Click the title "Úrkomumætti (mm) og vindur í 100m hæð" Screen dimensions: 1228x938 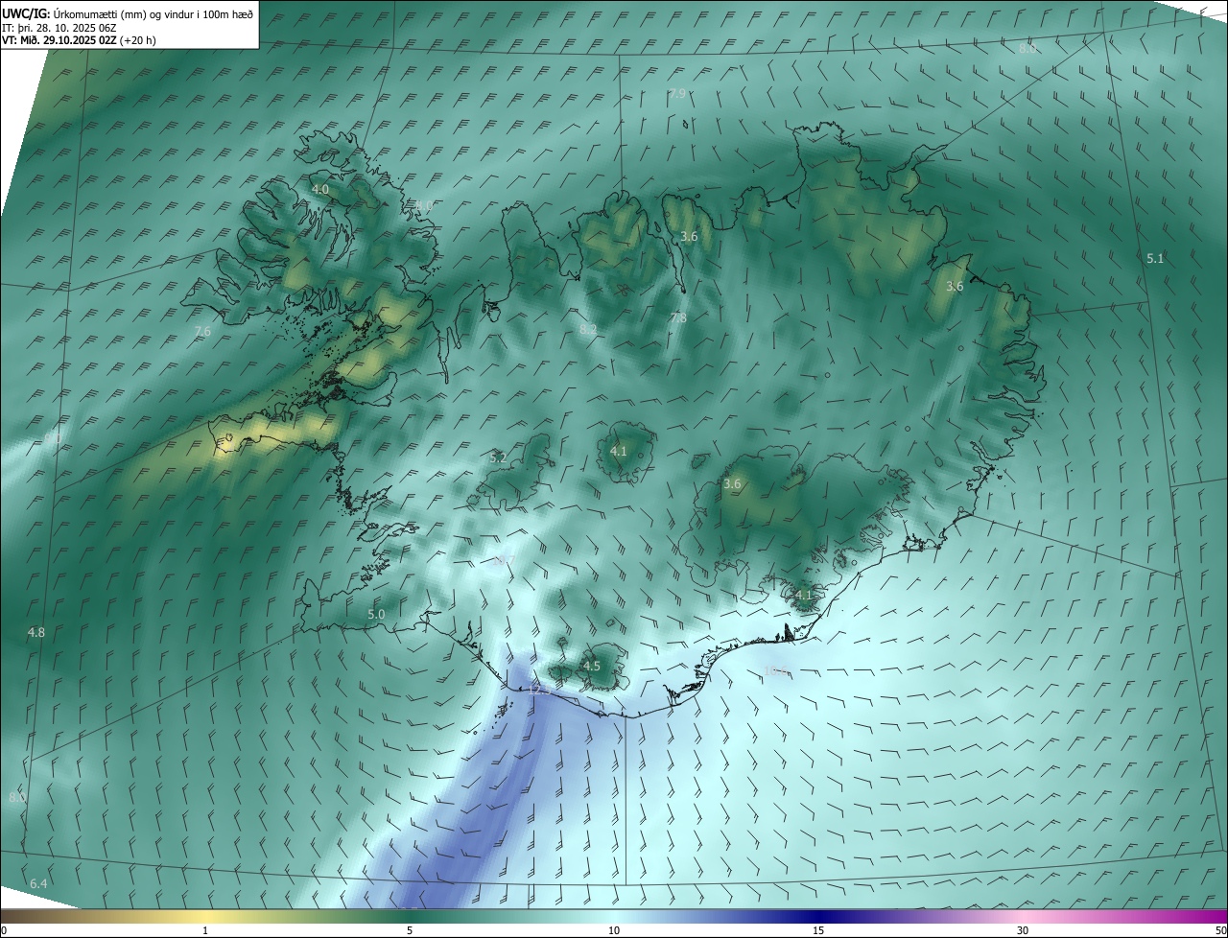tap(153, 13)
